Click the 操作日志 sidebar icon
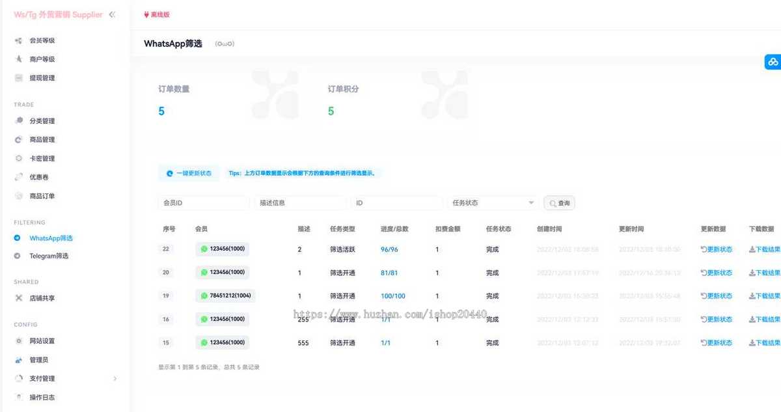This screenshot has width=781, height=412. click(x=19, y=397)
